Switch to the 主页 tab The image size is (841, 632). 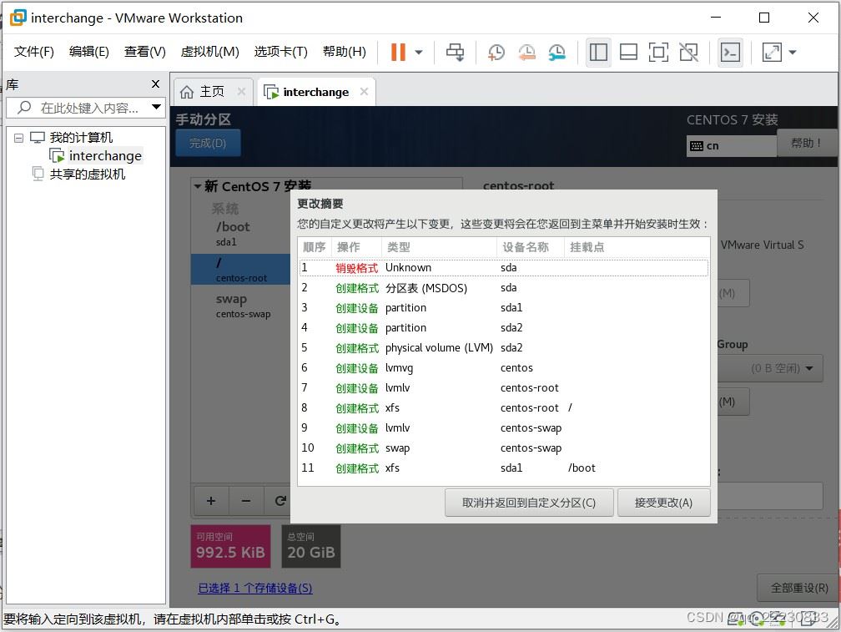click(211, 92)
